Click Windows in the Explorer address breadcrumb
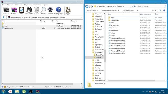Viewport: 168px width, 94px height. tap(102, 6)
